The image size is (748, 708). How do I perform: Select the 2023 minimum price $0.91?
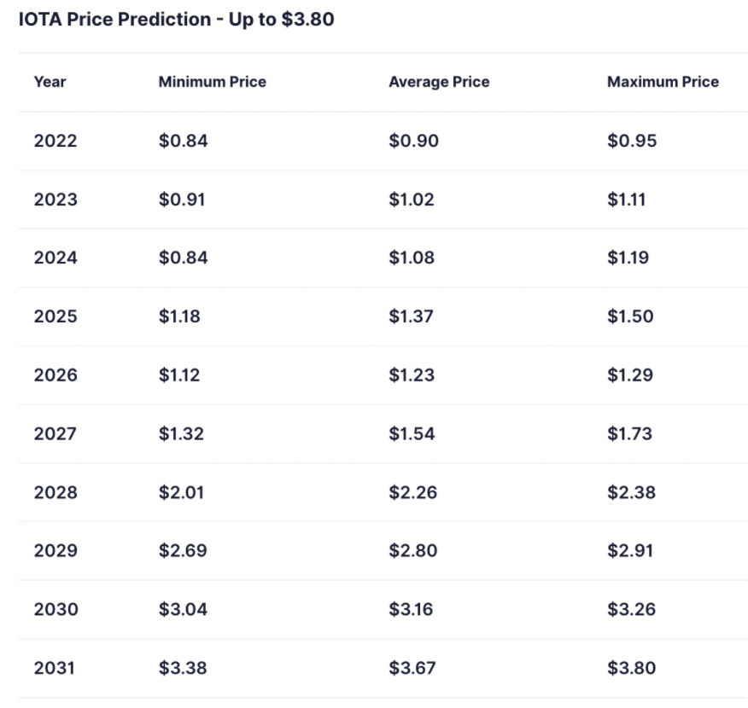click(182, 200)
